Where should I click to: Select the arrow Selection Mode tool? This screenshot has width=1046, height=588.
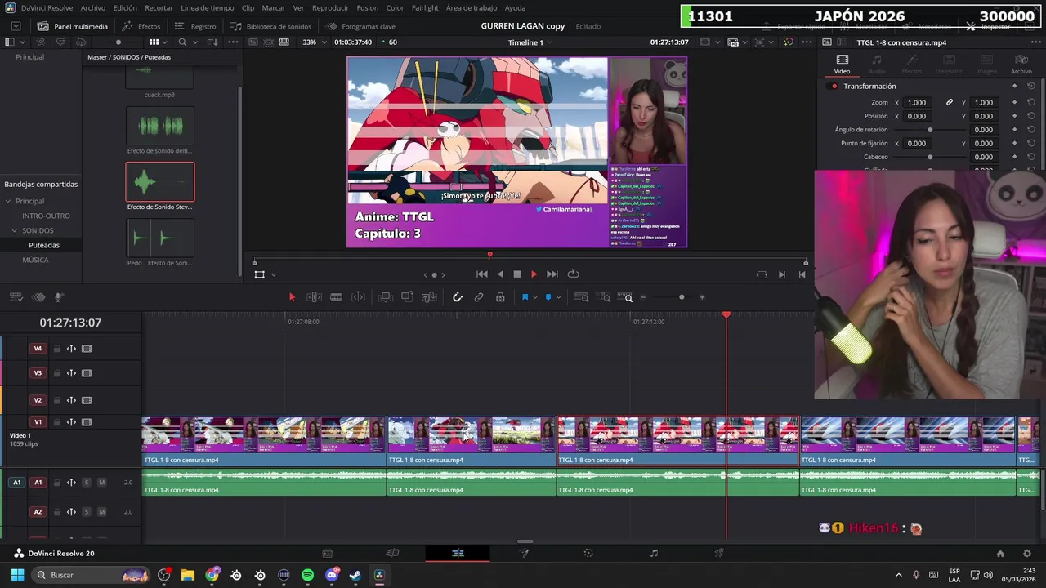292,297
